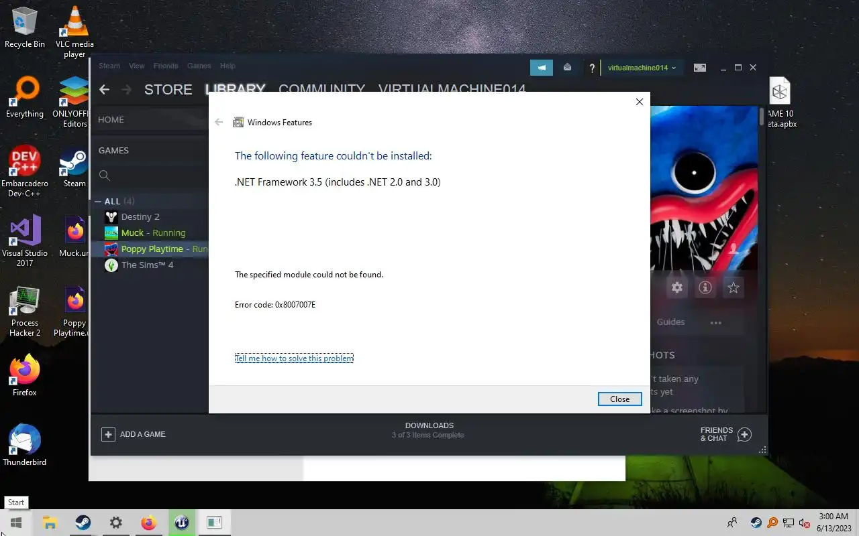
Task: Click The Sims 4 game icon
Action: pyautogui.click(x=111, y=265)
